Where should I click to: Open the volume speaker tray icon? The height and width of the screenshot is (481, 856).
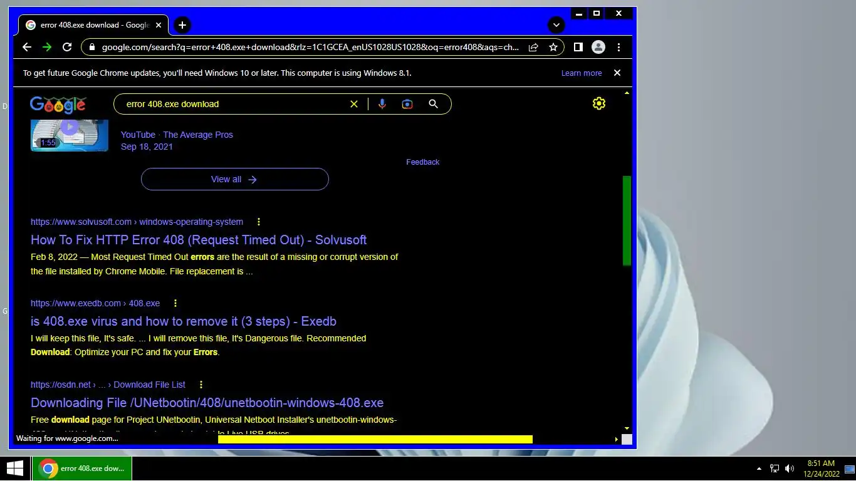point(790,468)
